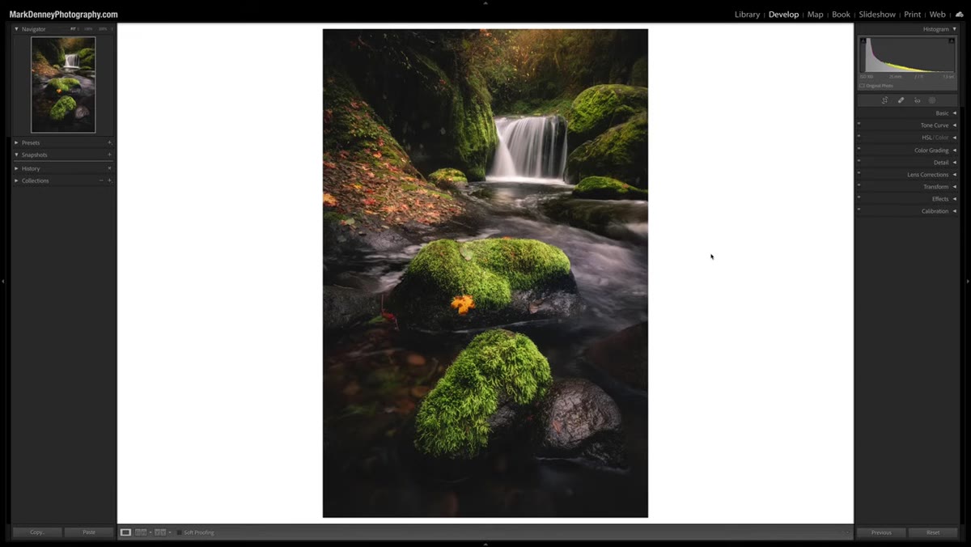
Task: Set Navigator zoom to FIT
Action: click(73, 29)
